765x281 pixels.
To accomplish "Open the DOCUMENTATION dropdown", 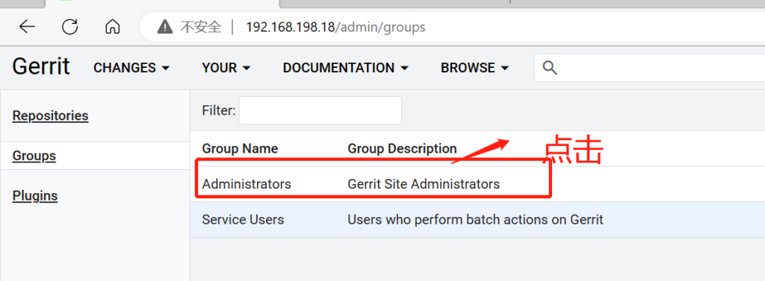I will (x=346, y=68).
